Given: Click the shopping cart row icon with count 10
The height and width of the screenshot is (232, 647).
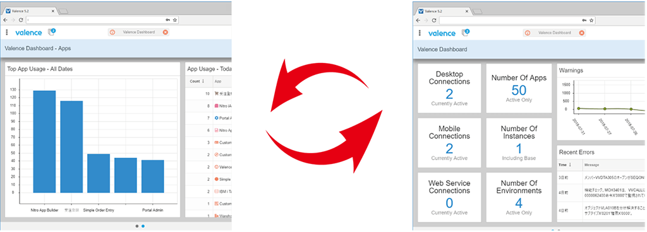Looking at the screenshot, I should click(217, 93).
